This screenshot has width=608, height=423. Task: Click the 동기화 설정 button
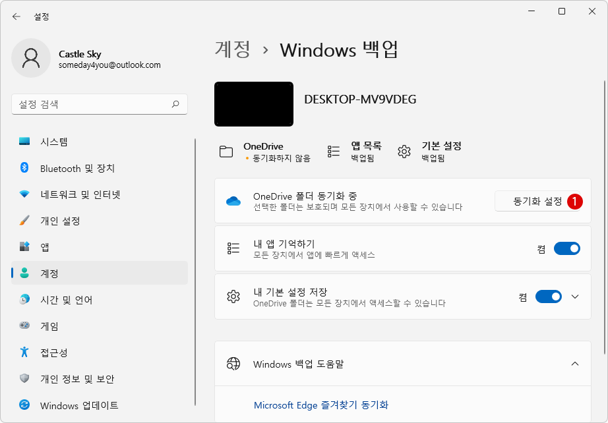[537, 201]
